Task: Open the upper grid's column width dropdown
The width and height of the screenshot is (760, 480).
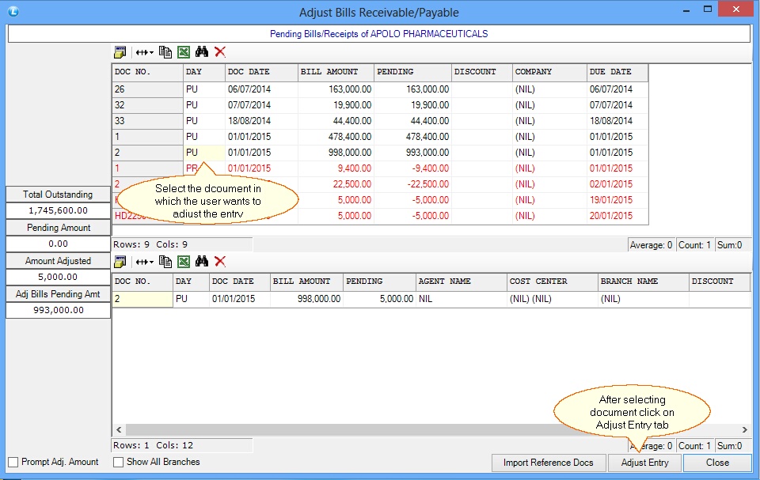Action: click(144, 52)
